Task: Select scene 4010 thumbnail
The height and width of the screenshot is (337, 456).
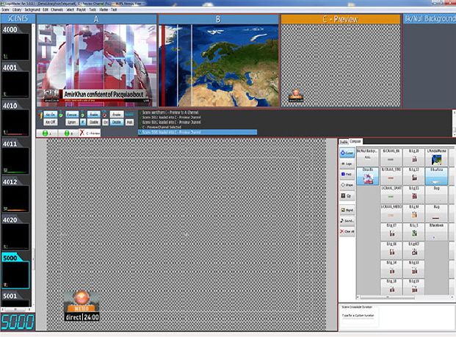Action: pos(15,119)
